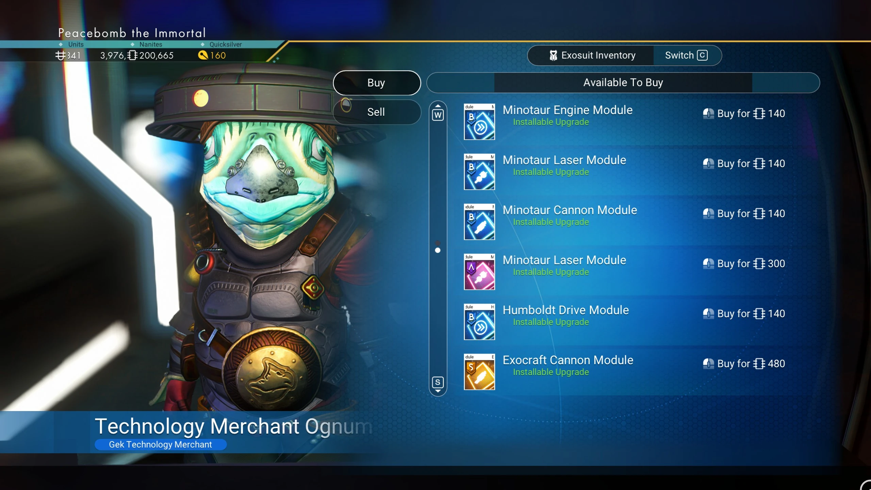Image resolution: width=871 pixels, height=490 pixels.
Task: Click the Humboldt Drive Module icon
Action: tap(479, 322)
